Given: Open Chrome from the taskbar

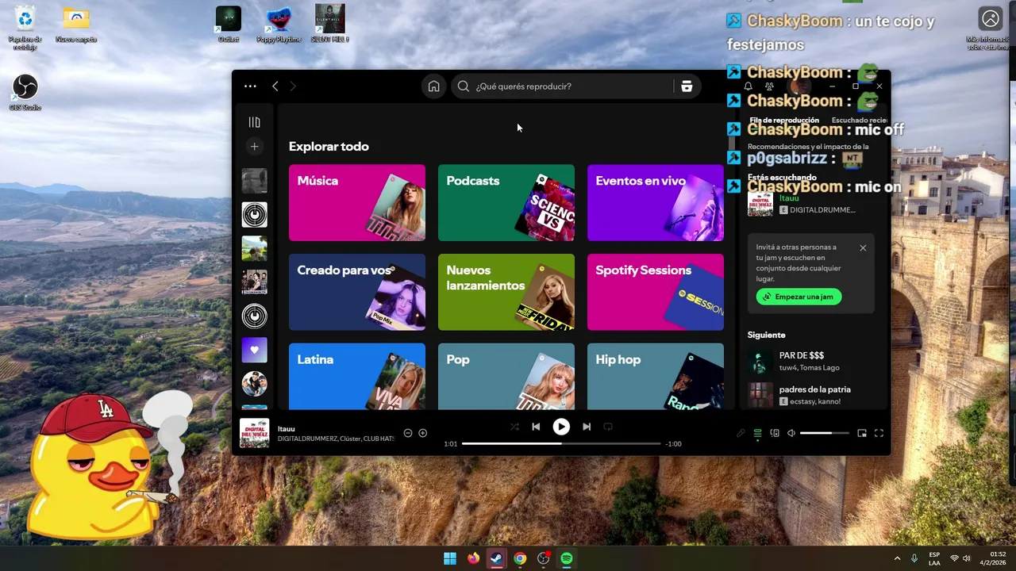Looking at the screenshot, I should 520,558.
